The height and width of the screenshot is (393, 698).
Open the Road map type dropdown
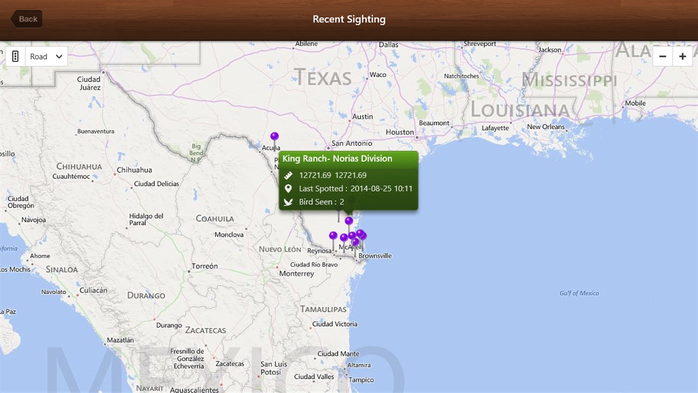point(46,56)
